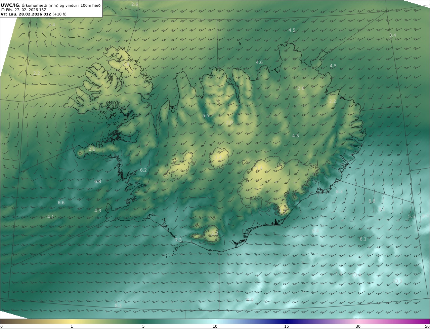Click the 4.5 value in the eastern highlands
Viewport: 430px width, 329px height.
(x=296, y=136)
